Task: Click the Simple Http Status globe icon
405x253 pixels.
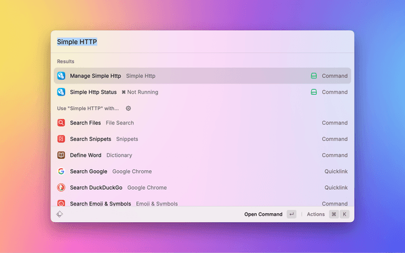Action: (61, 92)
